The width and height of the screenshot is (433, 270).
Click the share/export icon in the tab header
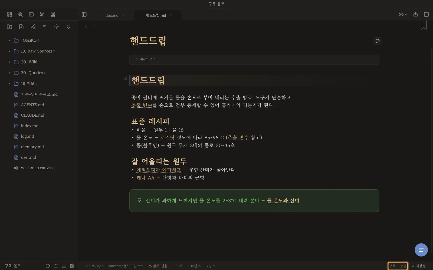pos(415,15)
